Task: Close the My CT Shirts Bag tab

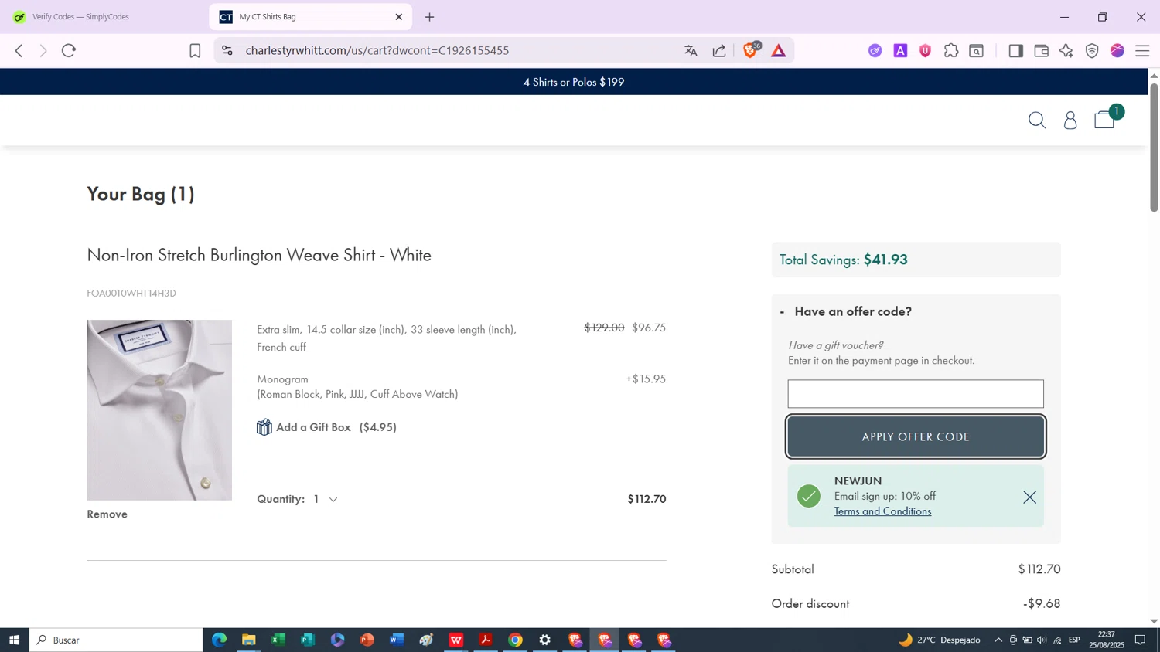Action: [399, 17]
